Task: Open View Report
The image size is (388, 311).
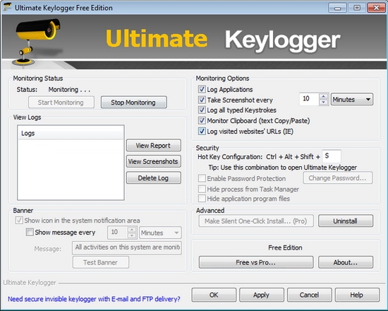Action: [x=153, y=146]
